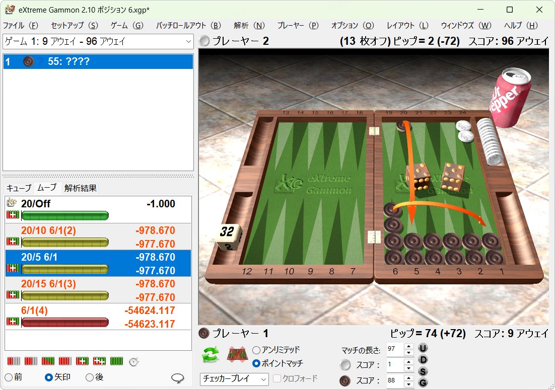Switch to the 解析結果 tab
This screenshot has height=390, width=555.
point(81,188)
